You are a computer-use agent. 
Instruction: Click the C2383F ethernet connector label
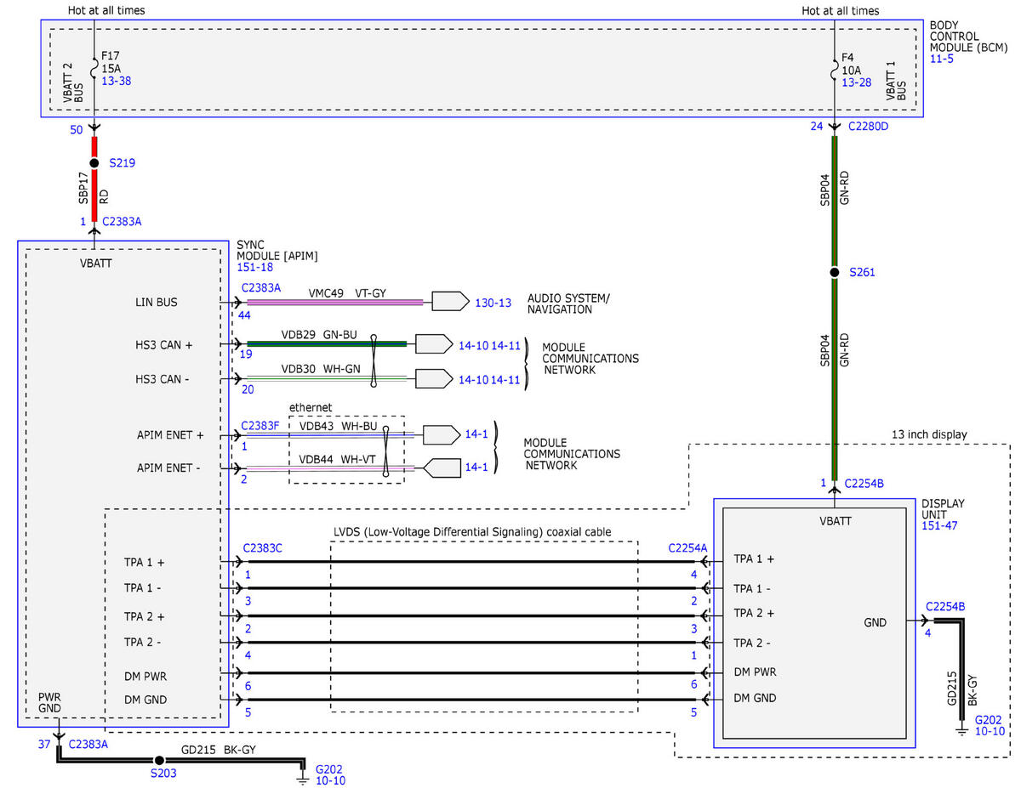(260, 424)
